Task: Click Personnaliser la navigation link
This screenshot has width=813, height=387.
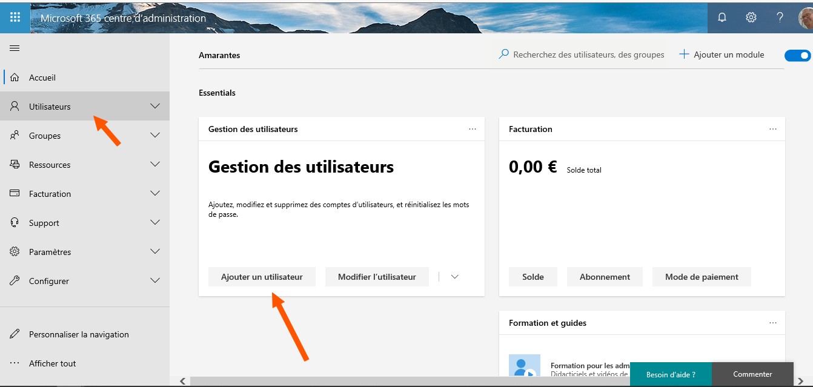Action: (x=79, y=334)
